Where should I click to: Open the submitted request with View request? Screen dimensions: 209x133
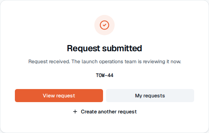click(59, 96)
